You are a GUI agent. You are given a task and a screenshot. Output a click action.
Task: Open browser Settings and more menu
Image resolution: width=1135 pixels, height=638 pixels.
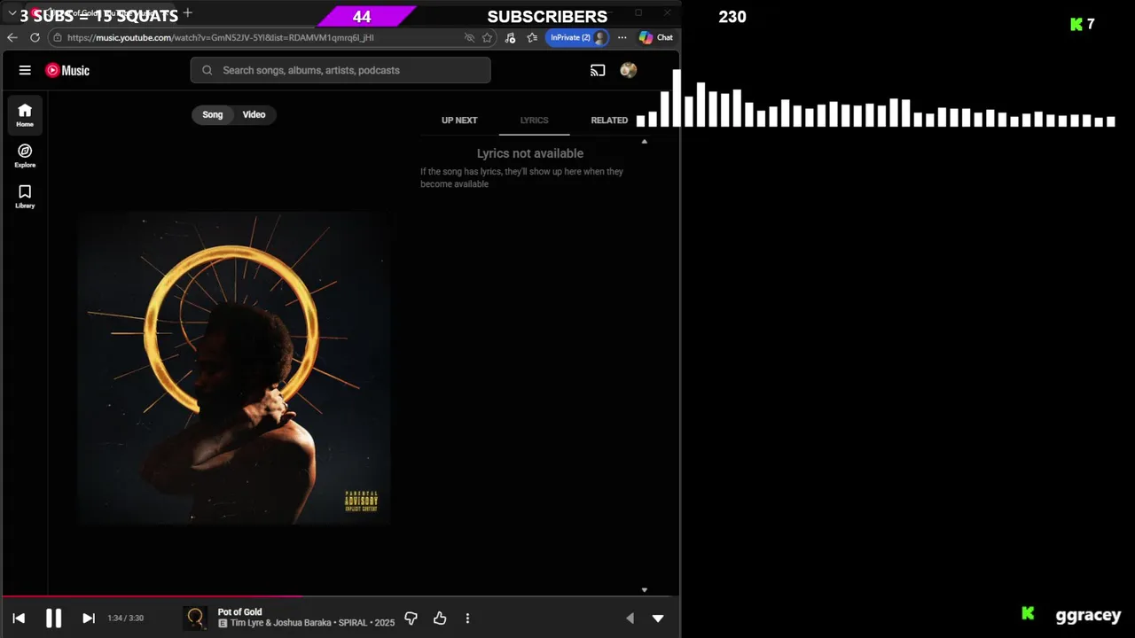[x=622, y=37]
